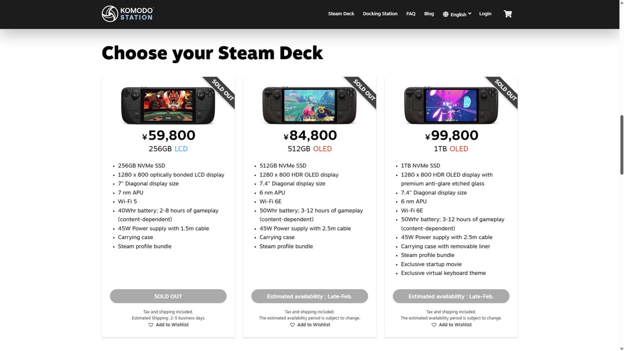The image size is (624, 351).
Task: Click the heart icon under the 512GB OLED
Action: coord(292,325)
